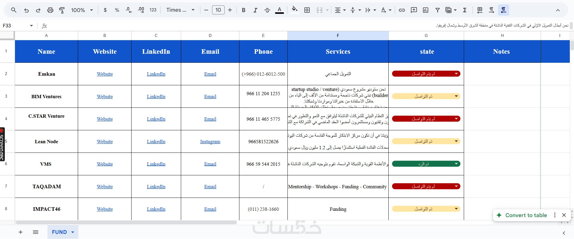
Task: Merge the selected cells
Action: click(x=320, y=10)
